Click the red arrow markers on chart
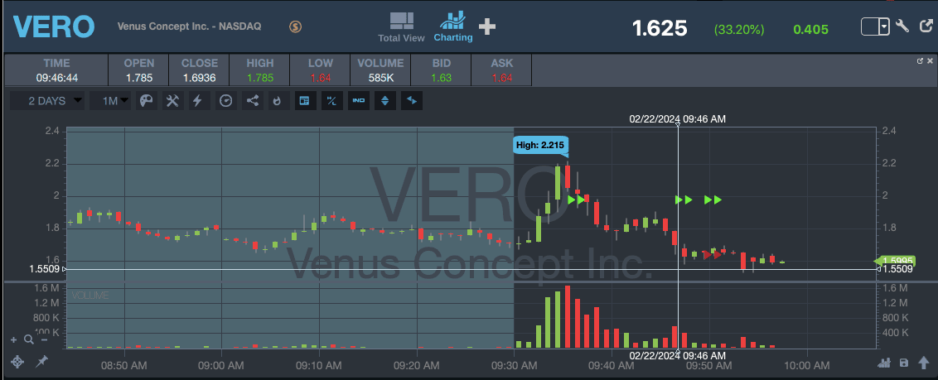Viewport: 938px width, 380px height. tap(712, 255)
